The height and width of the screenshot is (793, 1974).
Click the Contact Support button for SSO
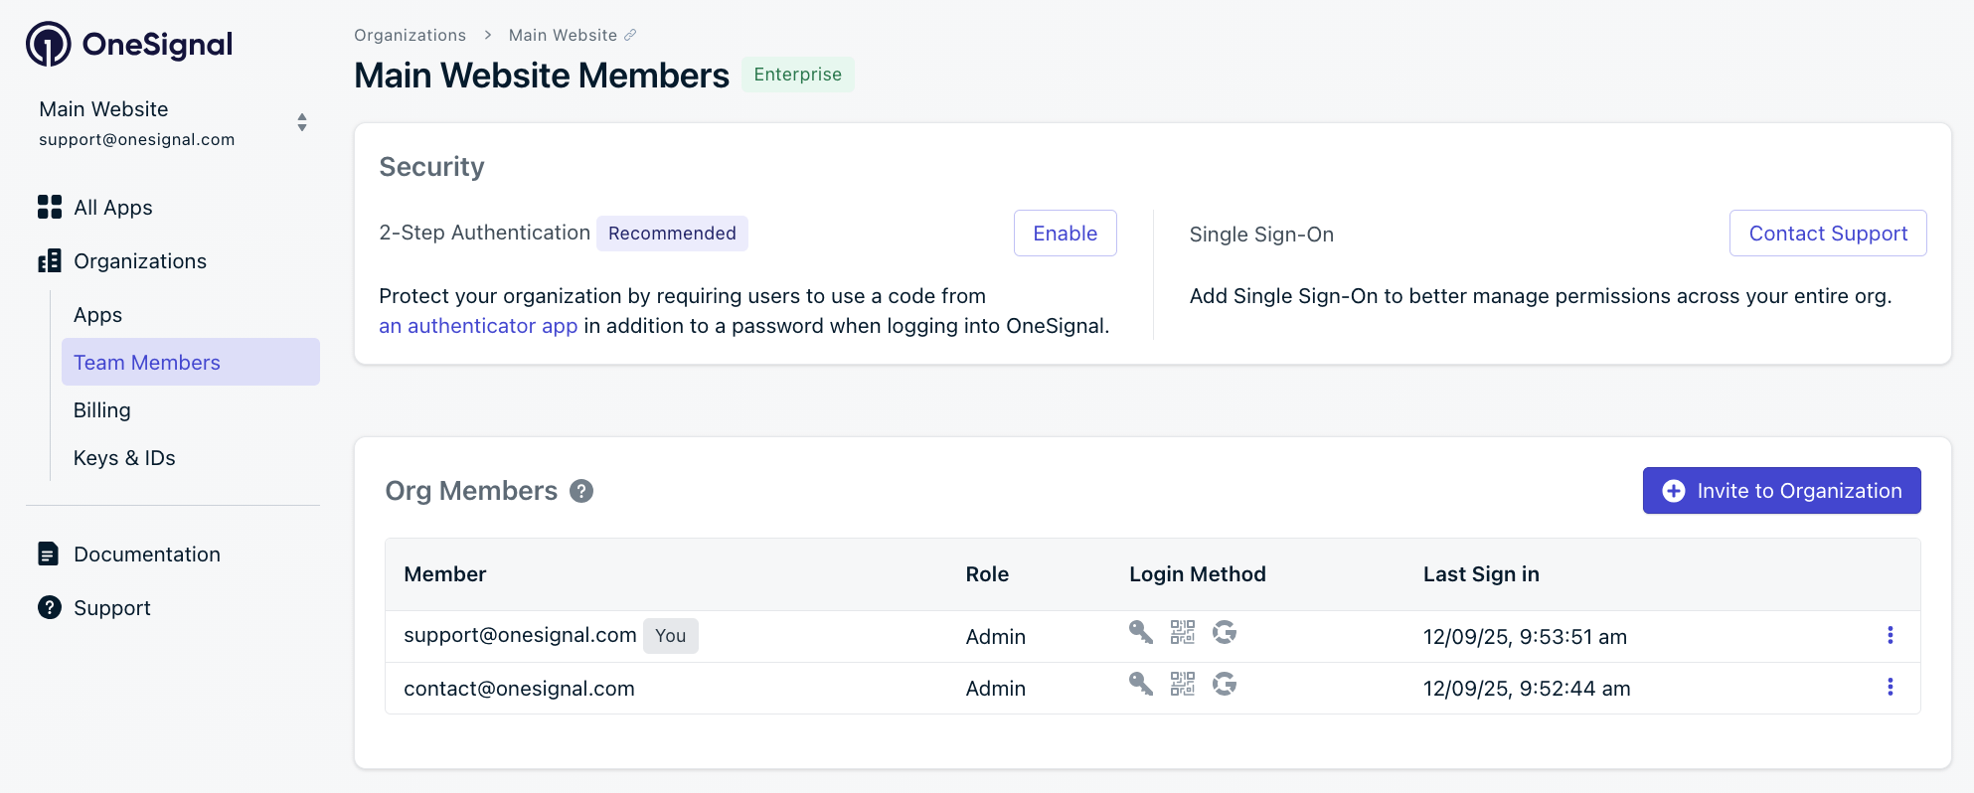[1827, 233]
